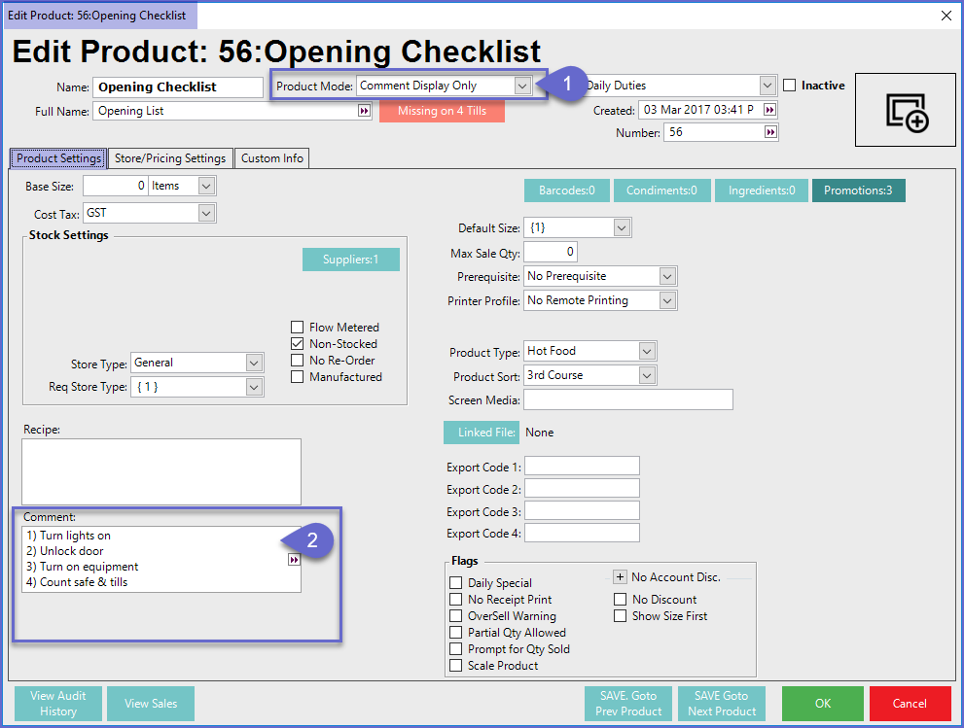Click the green OK button
The height and width of the screenshot is (728, 964).
(822, 704)
